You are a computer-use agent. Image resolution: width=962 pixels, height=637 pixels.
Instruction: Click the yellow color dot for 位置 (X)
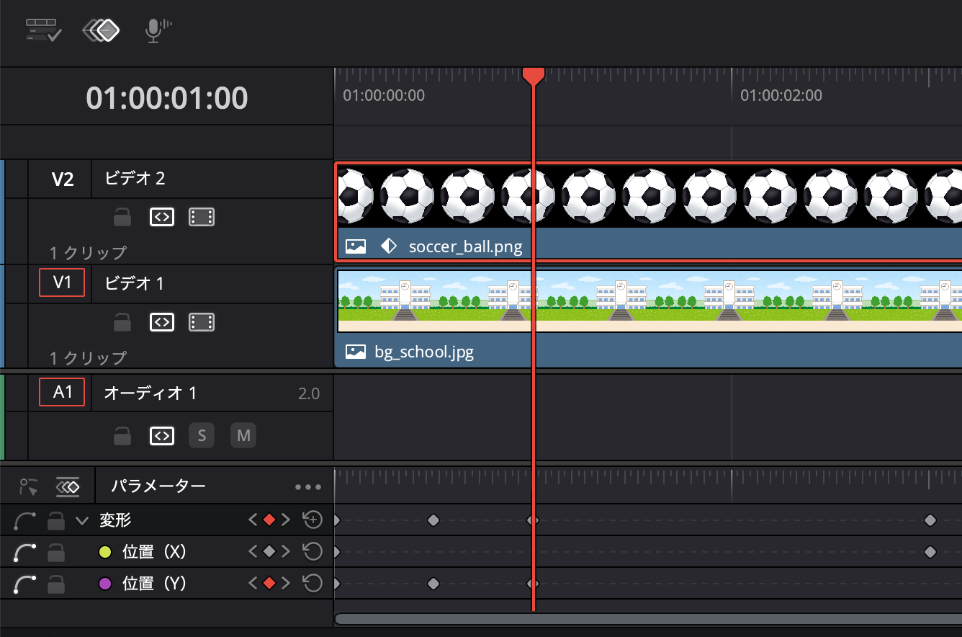pos(104,552)
